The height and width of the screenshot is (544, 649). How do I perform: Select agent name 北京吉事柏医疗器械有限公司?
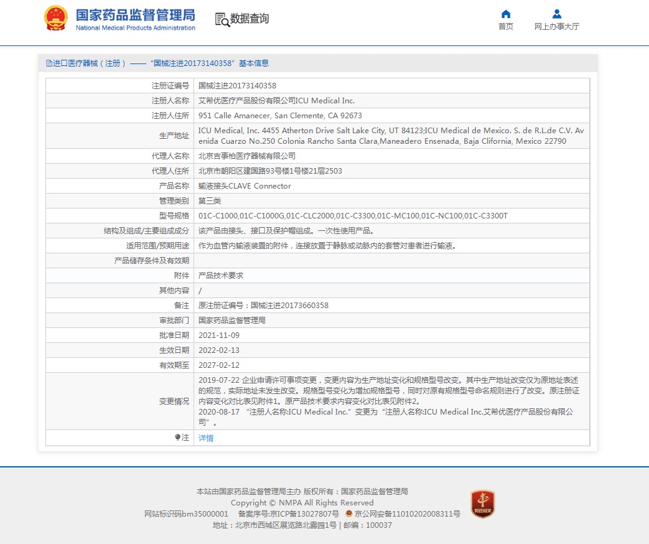tap(246, 156)
